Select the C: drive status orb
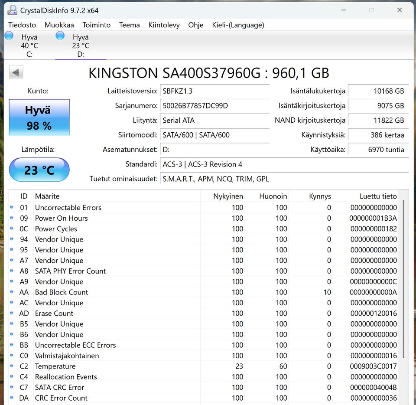 click(9, 36)
